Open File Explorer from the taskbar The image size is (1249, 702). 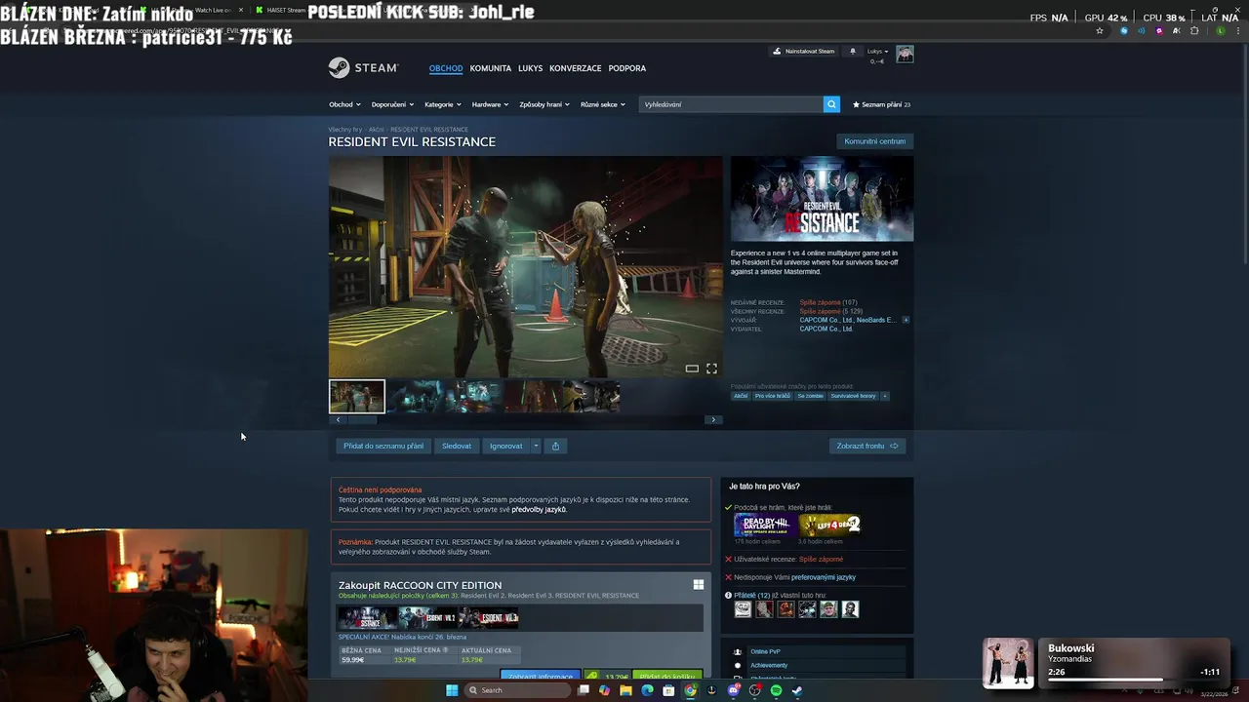625,690
